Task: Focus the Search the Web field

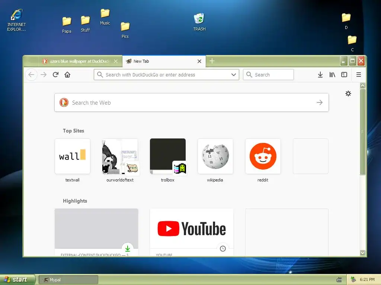Action: click(x=192, y=102)
